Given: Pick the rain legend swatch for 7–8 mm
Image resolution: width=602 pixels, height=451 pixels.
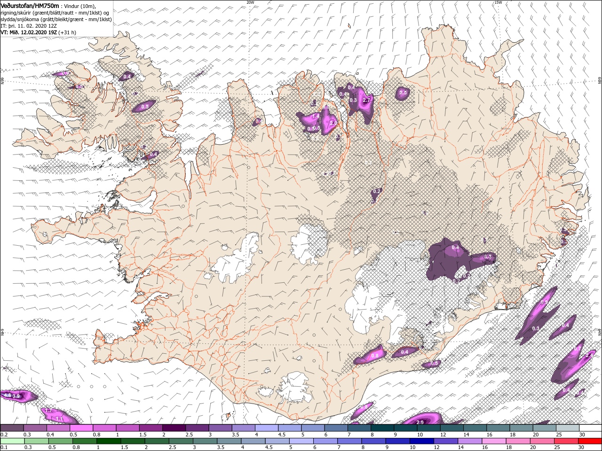Looking at the screenshot, I should tap(349, 441).
